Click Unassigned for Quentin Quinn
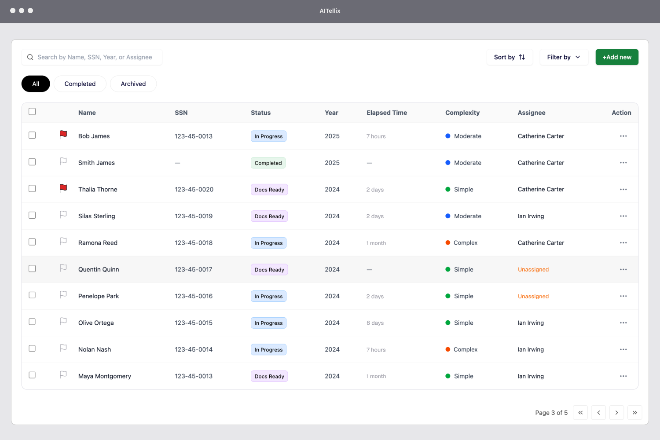Viewport: 660px width, 440px height. (x=533, y=269)
